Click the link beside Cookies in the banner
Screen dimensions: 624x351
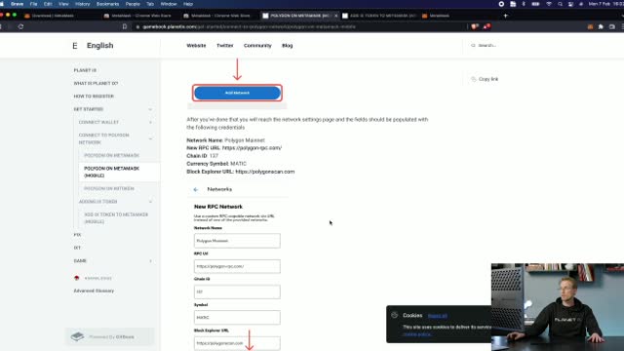click(x=438, y=316)
